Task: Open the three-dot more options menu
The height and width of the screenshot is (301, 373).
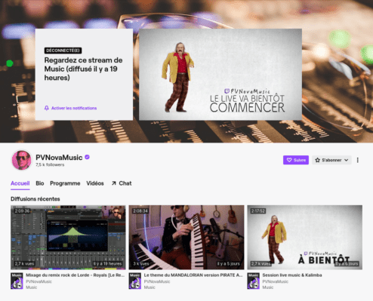Action: click(x=358, y=160)
